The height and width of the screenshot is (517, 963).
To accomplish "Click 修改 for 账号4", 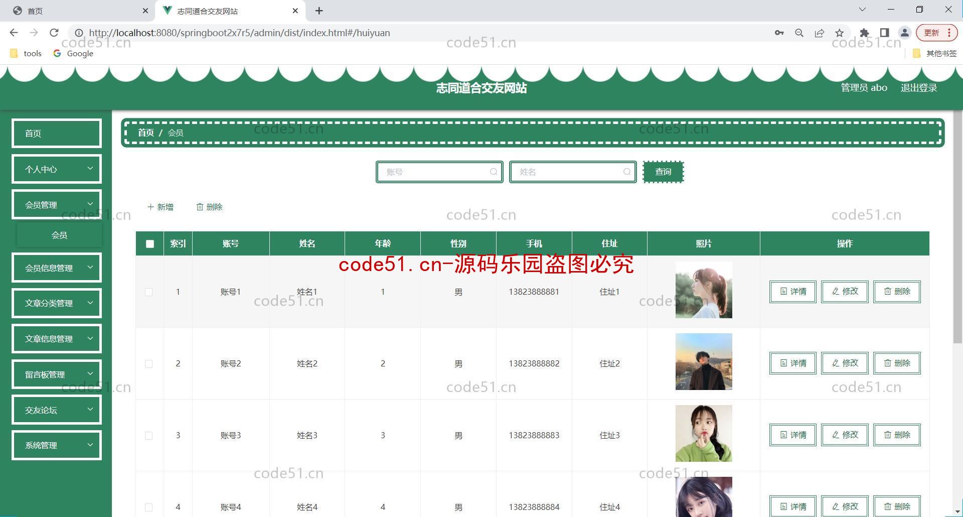I will click(x=845, y=506).
